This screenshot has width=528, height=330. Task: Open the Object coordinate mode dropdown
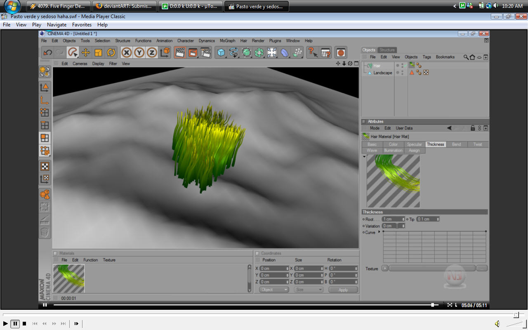[x=274, y=290]
